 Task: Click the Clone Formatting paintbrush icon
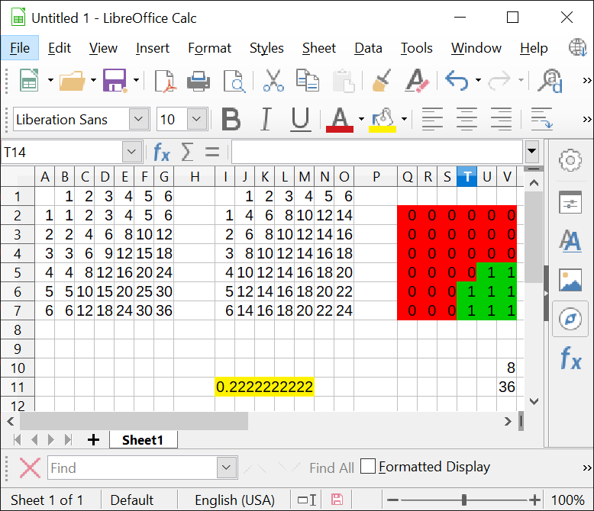click(x=381, y=80)
